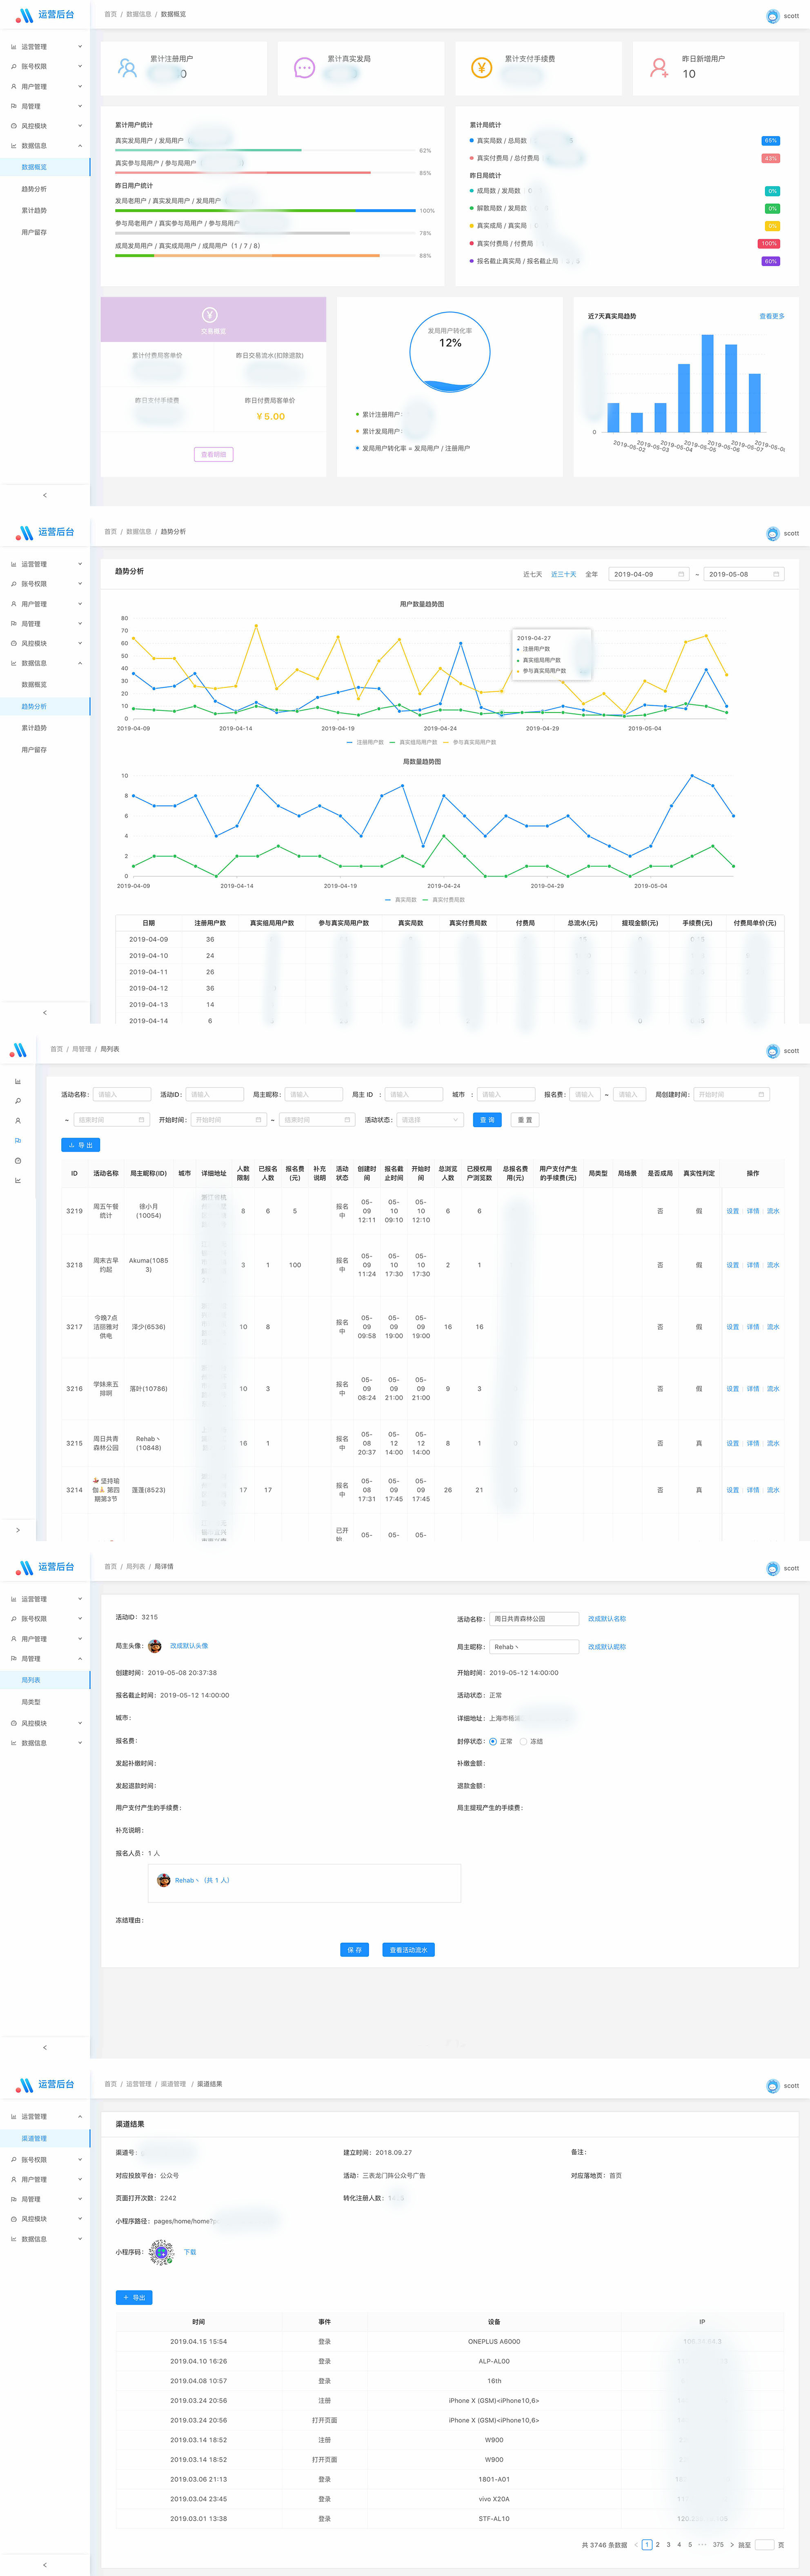Expand 用户管理 in the 趋势分析 page sidebar
810x2576 pixels.
pyautogui.click(x=45, y=604)
